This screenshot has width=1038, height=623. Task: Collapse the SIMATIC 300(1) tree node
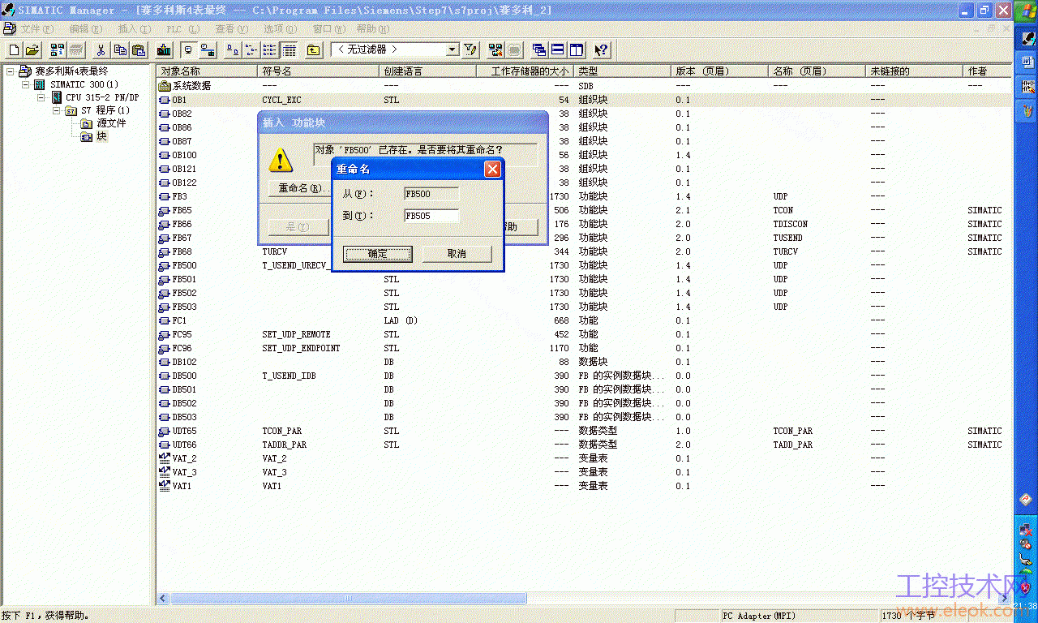click(25, 84)
